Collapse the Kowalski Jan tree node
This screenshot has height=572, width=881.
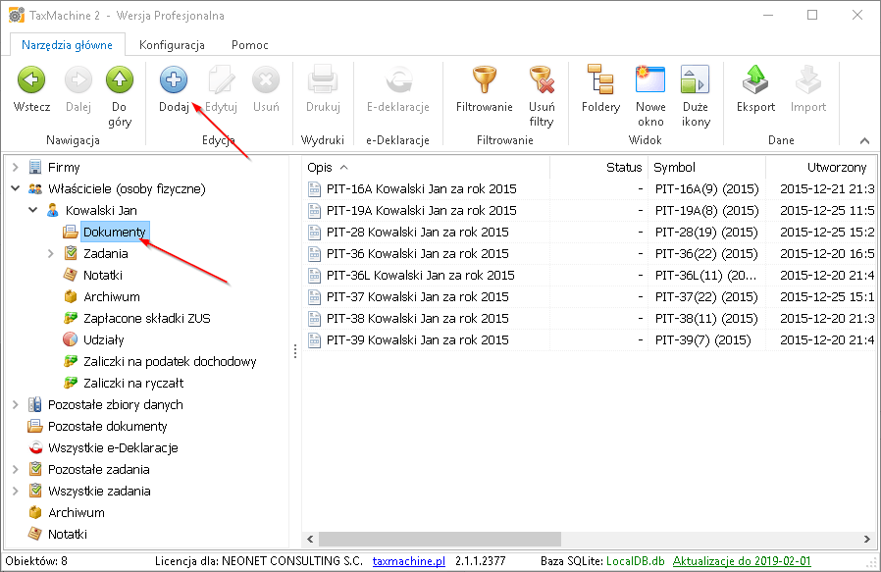[x=33, y=211]
